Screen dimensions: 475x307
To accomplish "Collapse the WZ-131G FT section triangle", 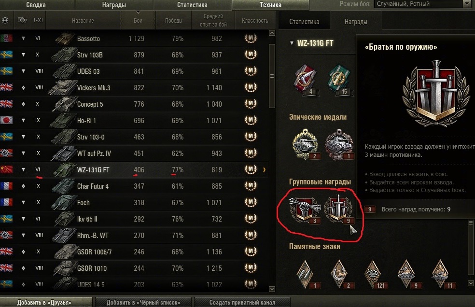I will pos(292,43).
